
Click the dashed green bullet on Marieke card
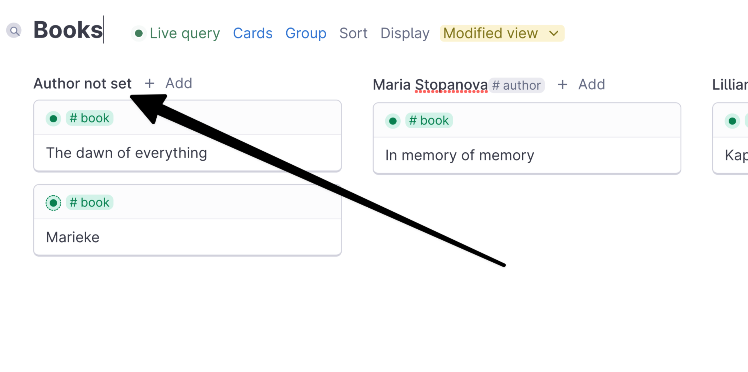click(53, 203)
